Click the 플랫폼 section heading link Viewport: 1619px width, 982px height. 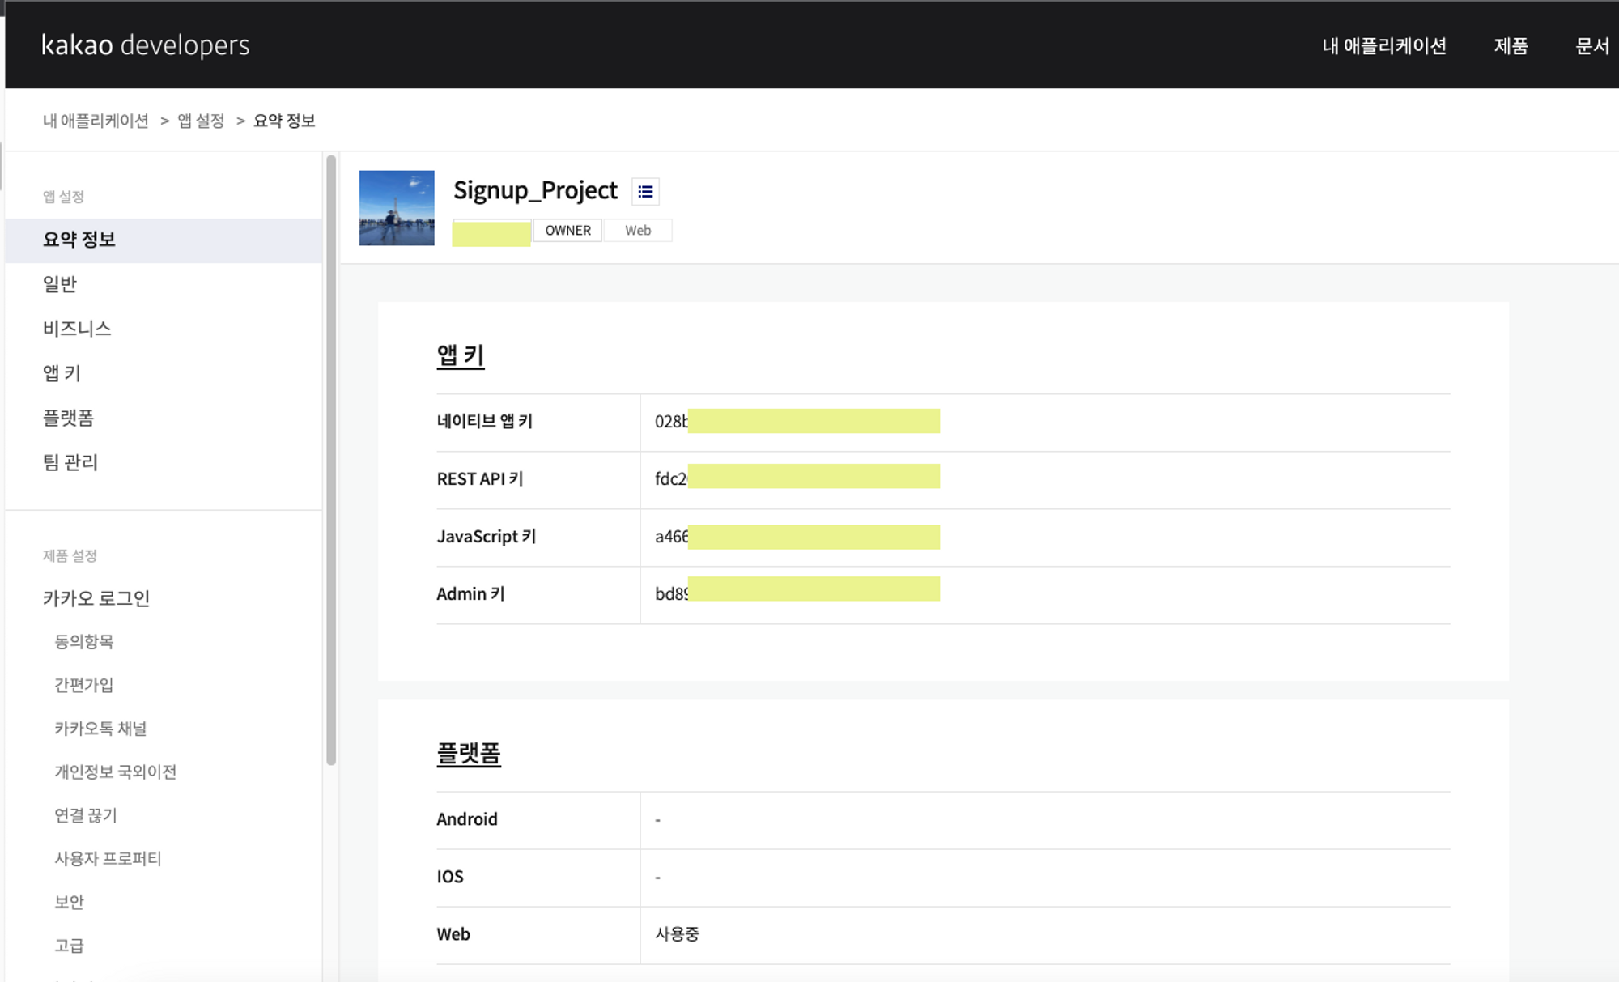tap(469, 754)
